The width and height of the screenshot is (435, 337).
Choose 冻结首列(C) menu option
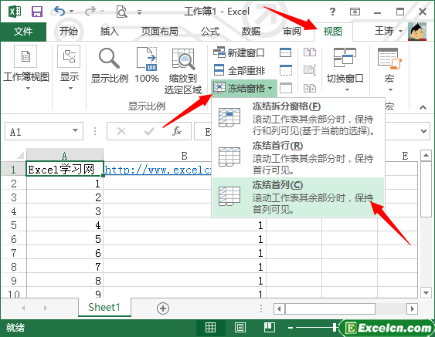pyautogui.click(x=298, y=197)
